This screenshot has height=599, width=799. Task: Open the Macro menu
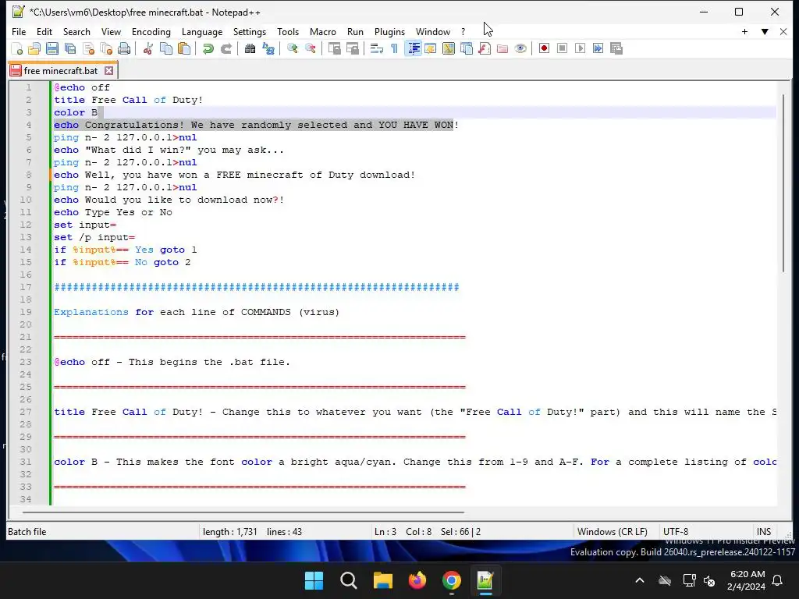(322, 31)
